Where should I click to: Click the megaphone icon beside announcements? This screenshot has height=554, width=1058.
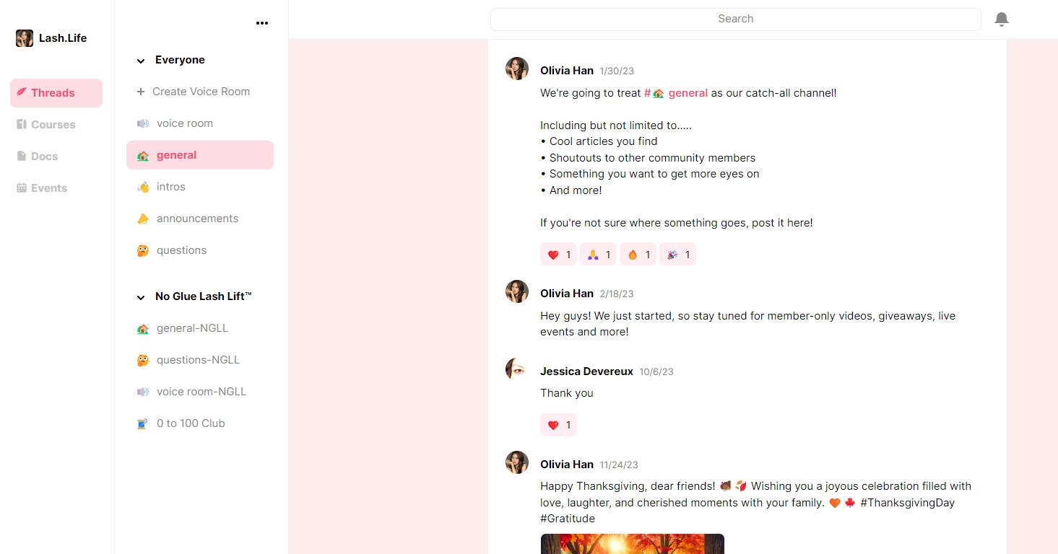[143, 219]
